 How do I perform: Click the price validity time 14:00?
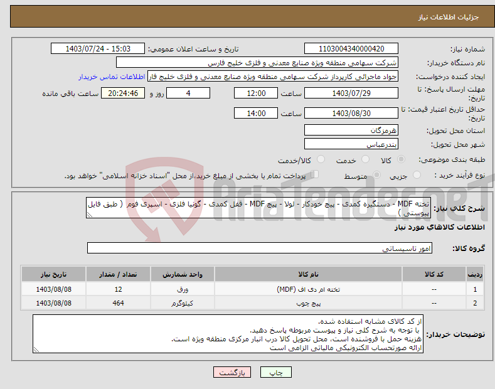point(256,113)
